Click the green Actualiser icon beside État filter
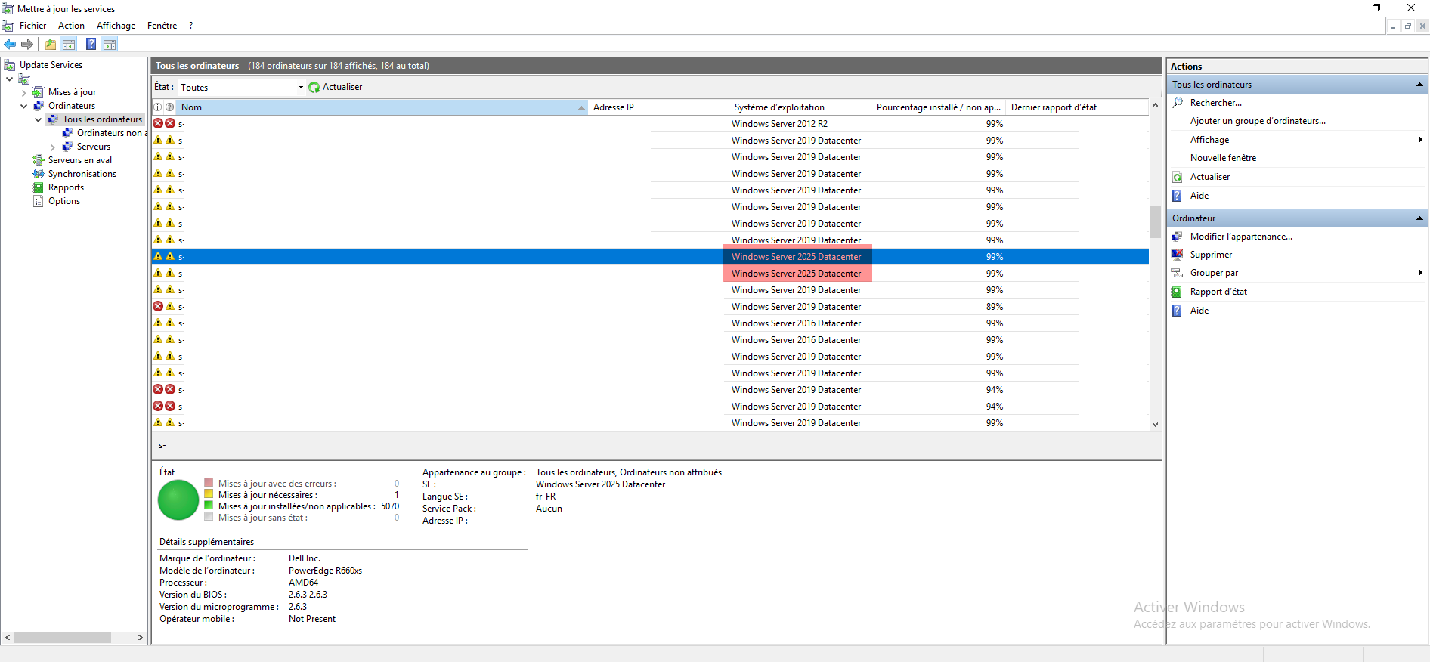This screenshot has width=1430, height=662. tap(314, 88)
